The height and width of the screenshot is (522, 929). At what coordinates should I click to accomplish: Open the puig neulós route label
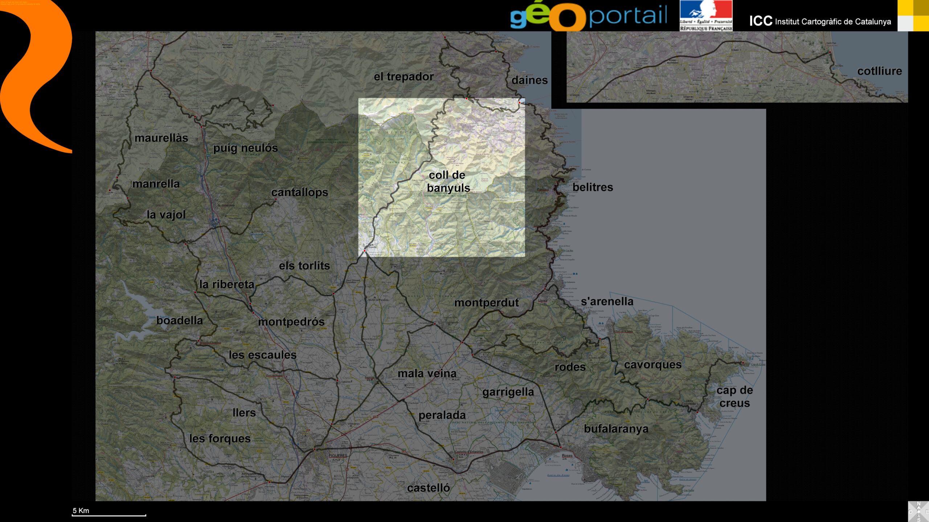point(245,148)
